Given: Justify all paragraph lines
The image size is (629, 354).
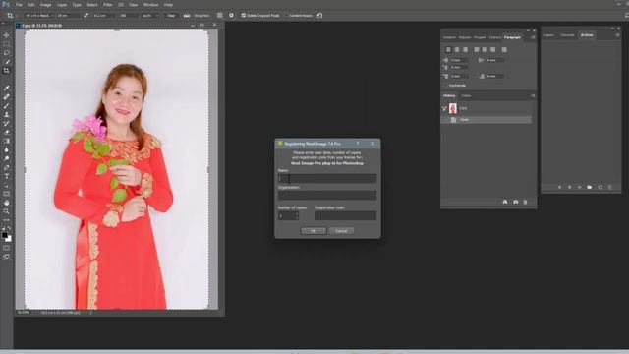Looking at the screenshot, I should point(504,50).
